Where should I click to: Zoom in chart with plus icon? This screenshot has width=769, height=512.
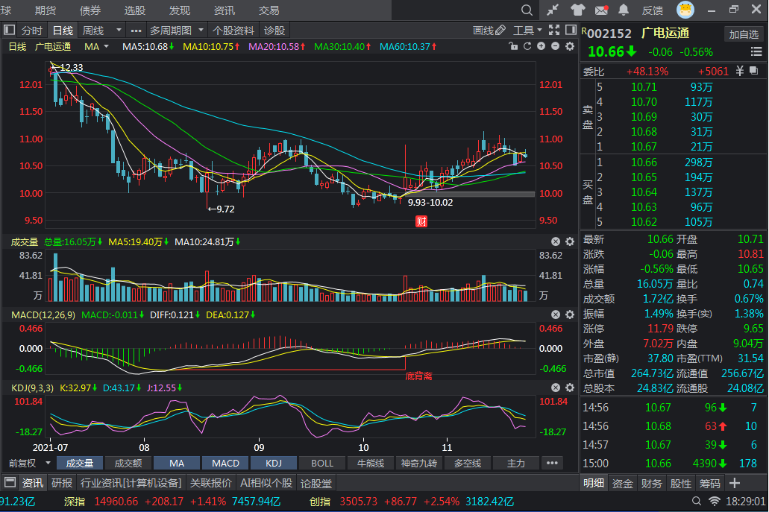click(541, 46)
